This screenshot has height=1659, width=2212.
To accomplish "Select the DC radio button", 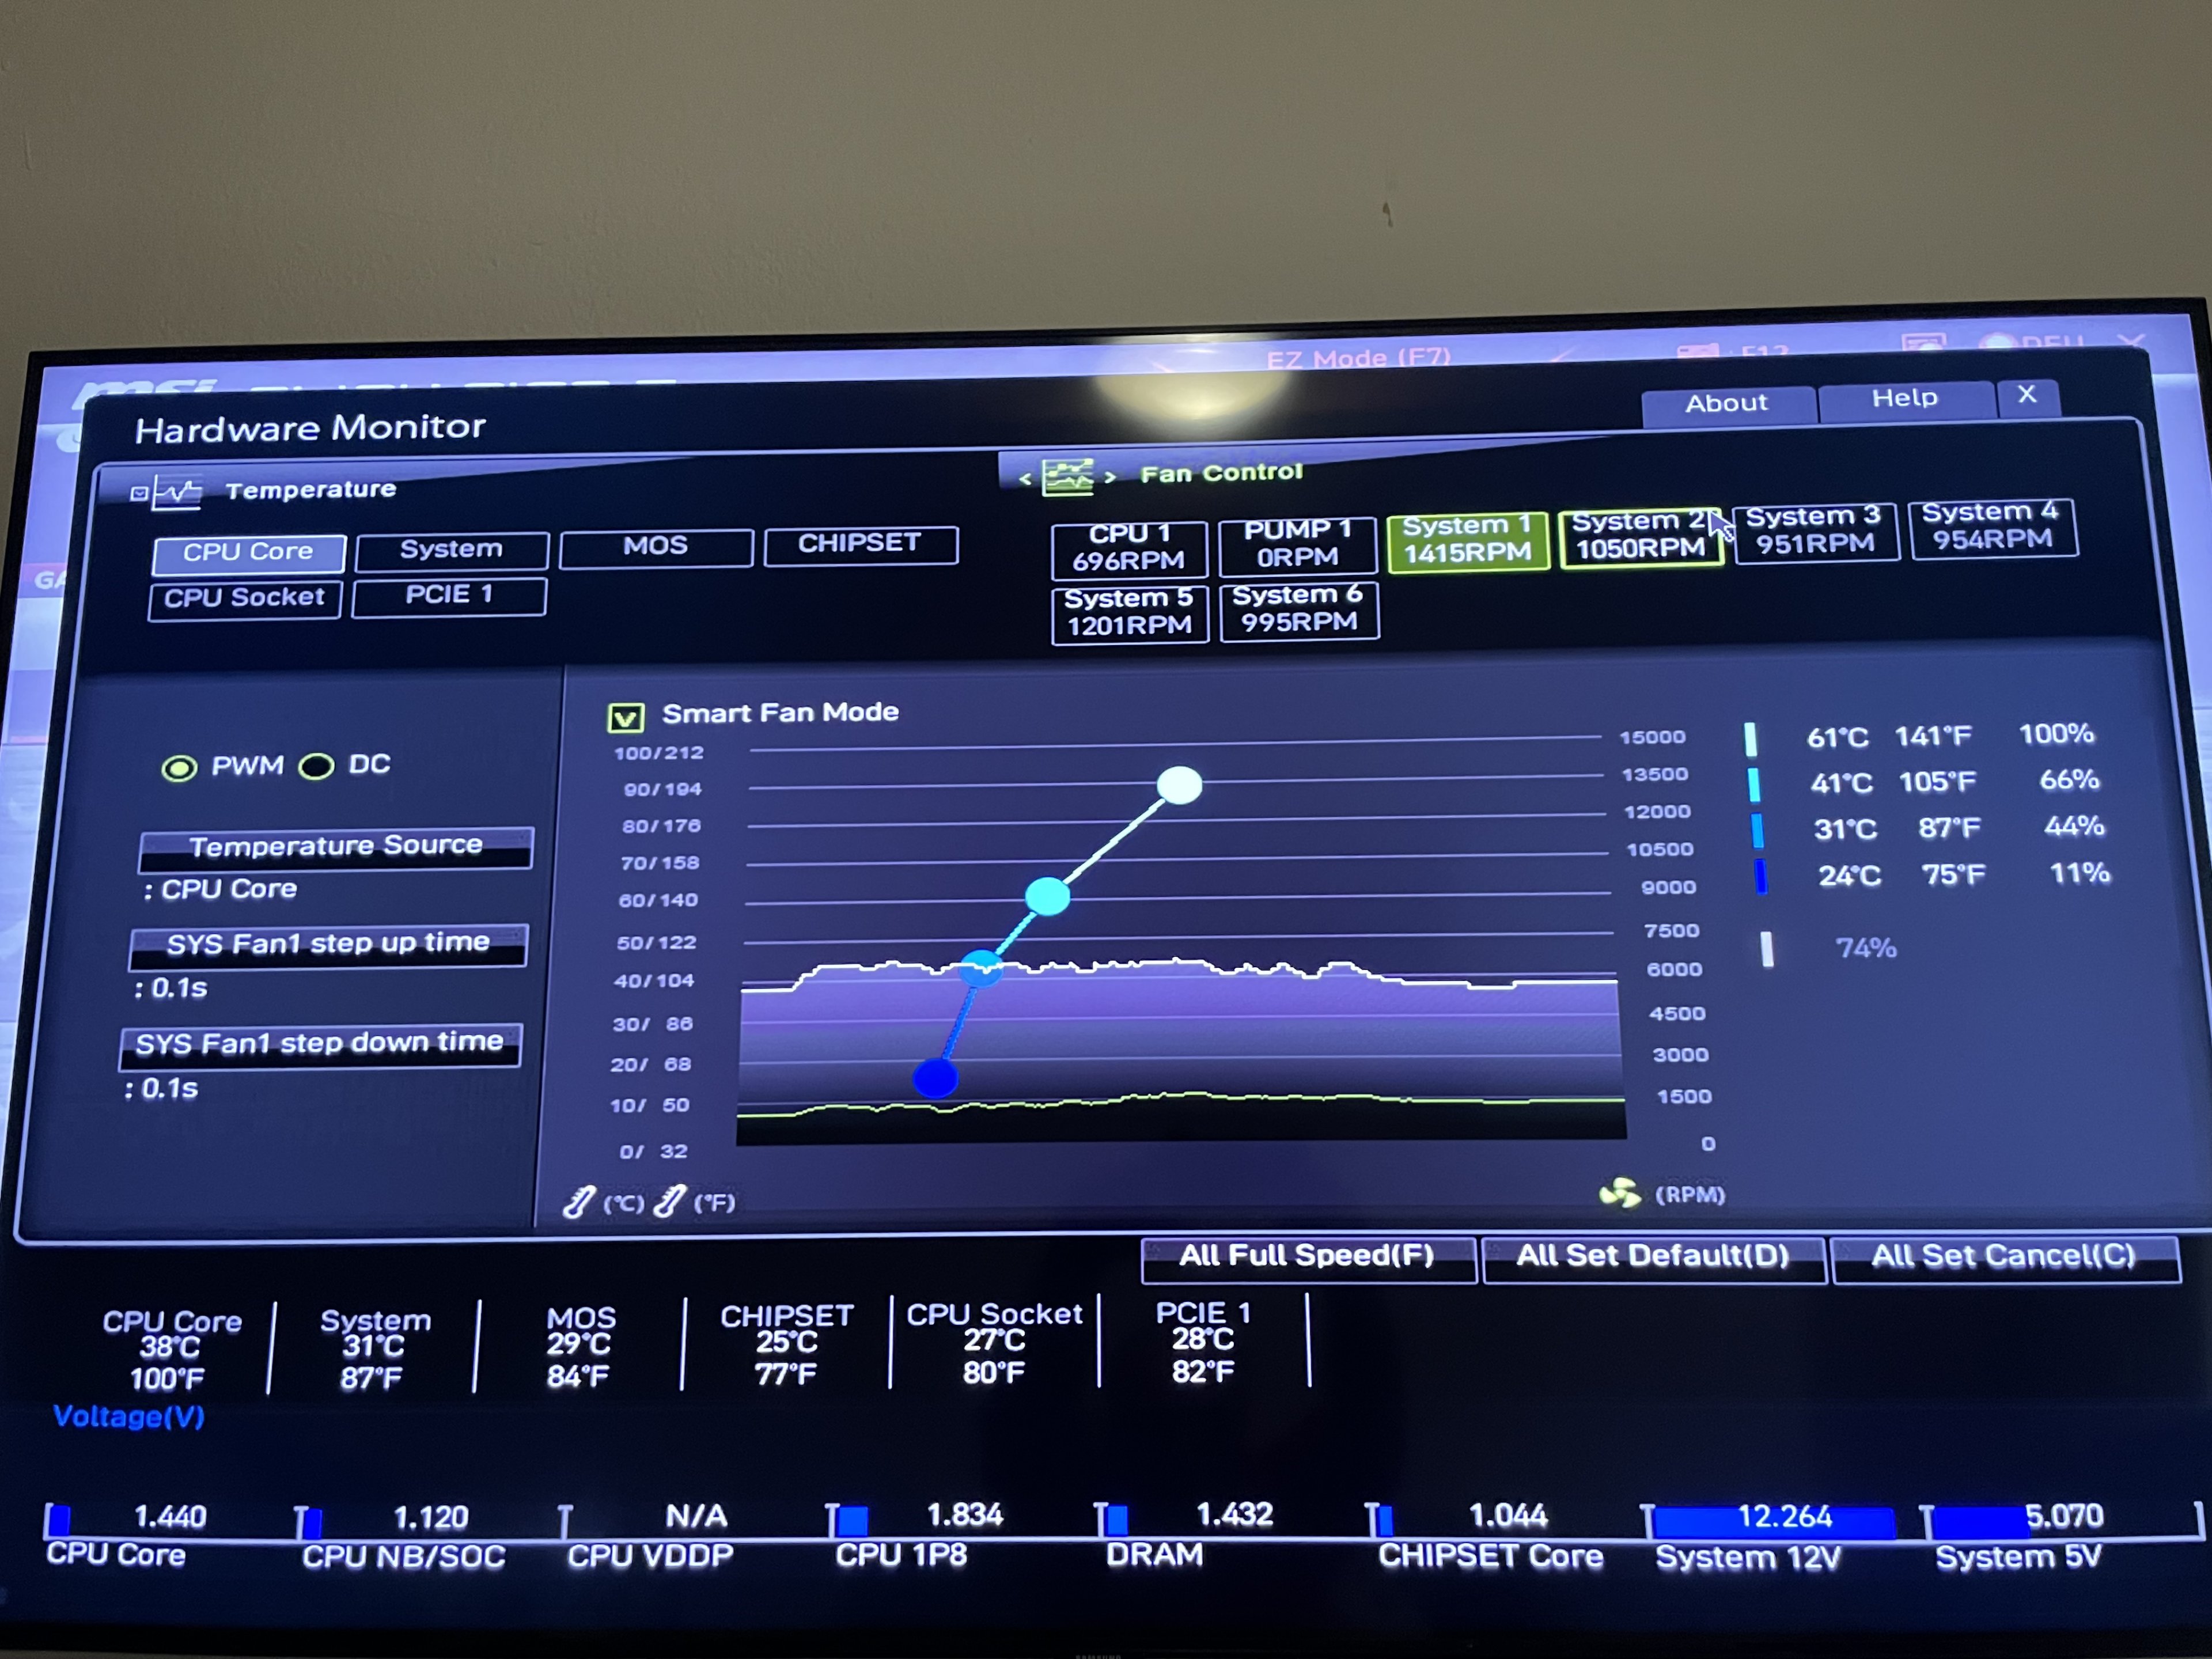I will pos(317,767).
